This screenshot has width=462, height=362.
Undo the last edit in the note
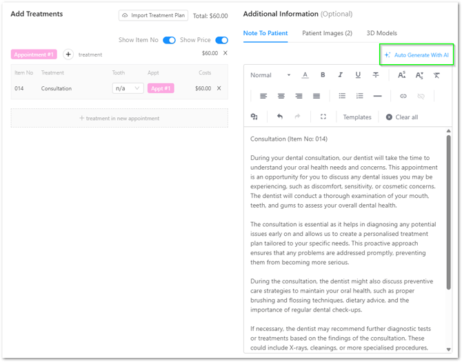pyautogui.click(x=279, y=117)
